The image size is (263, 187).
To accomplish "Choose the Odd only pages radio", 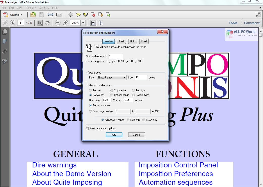I will [x=128, y=120].
